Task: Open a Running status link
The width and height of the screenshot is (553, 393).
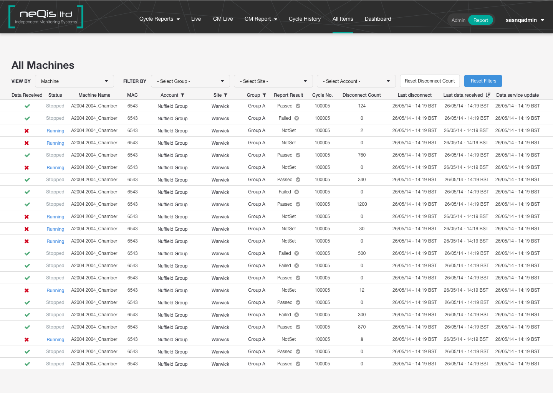Action: tap(55, 130)
